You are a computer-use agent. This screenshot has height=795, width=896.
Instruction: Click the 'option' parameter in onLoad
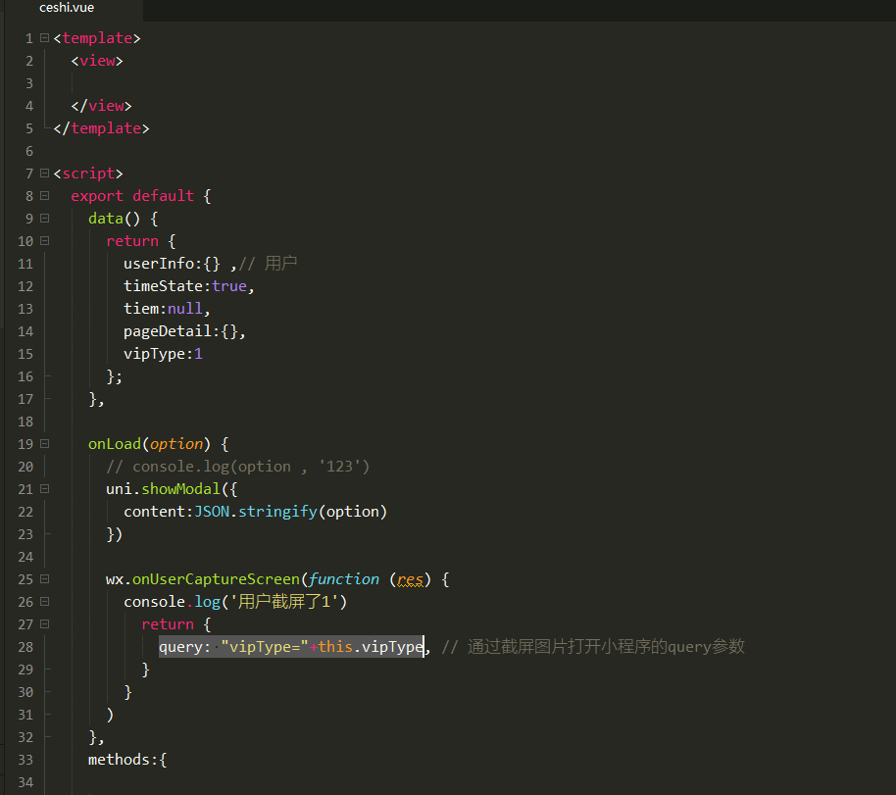176,444
